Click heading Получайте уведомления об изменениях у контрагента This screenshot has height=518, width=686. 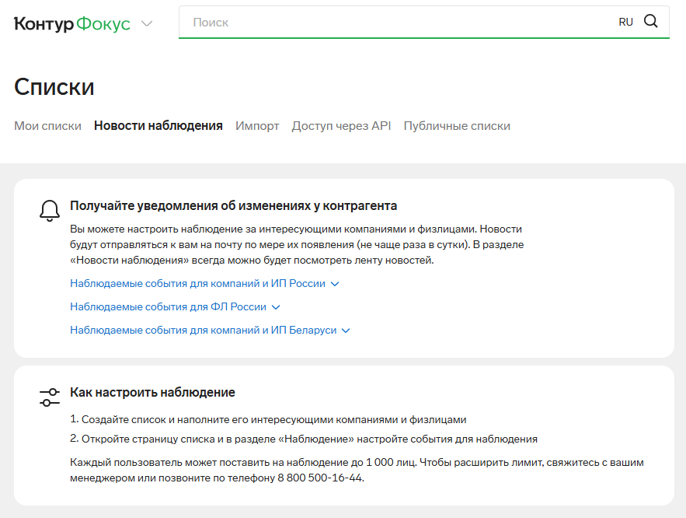234,206
